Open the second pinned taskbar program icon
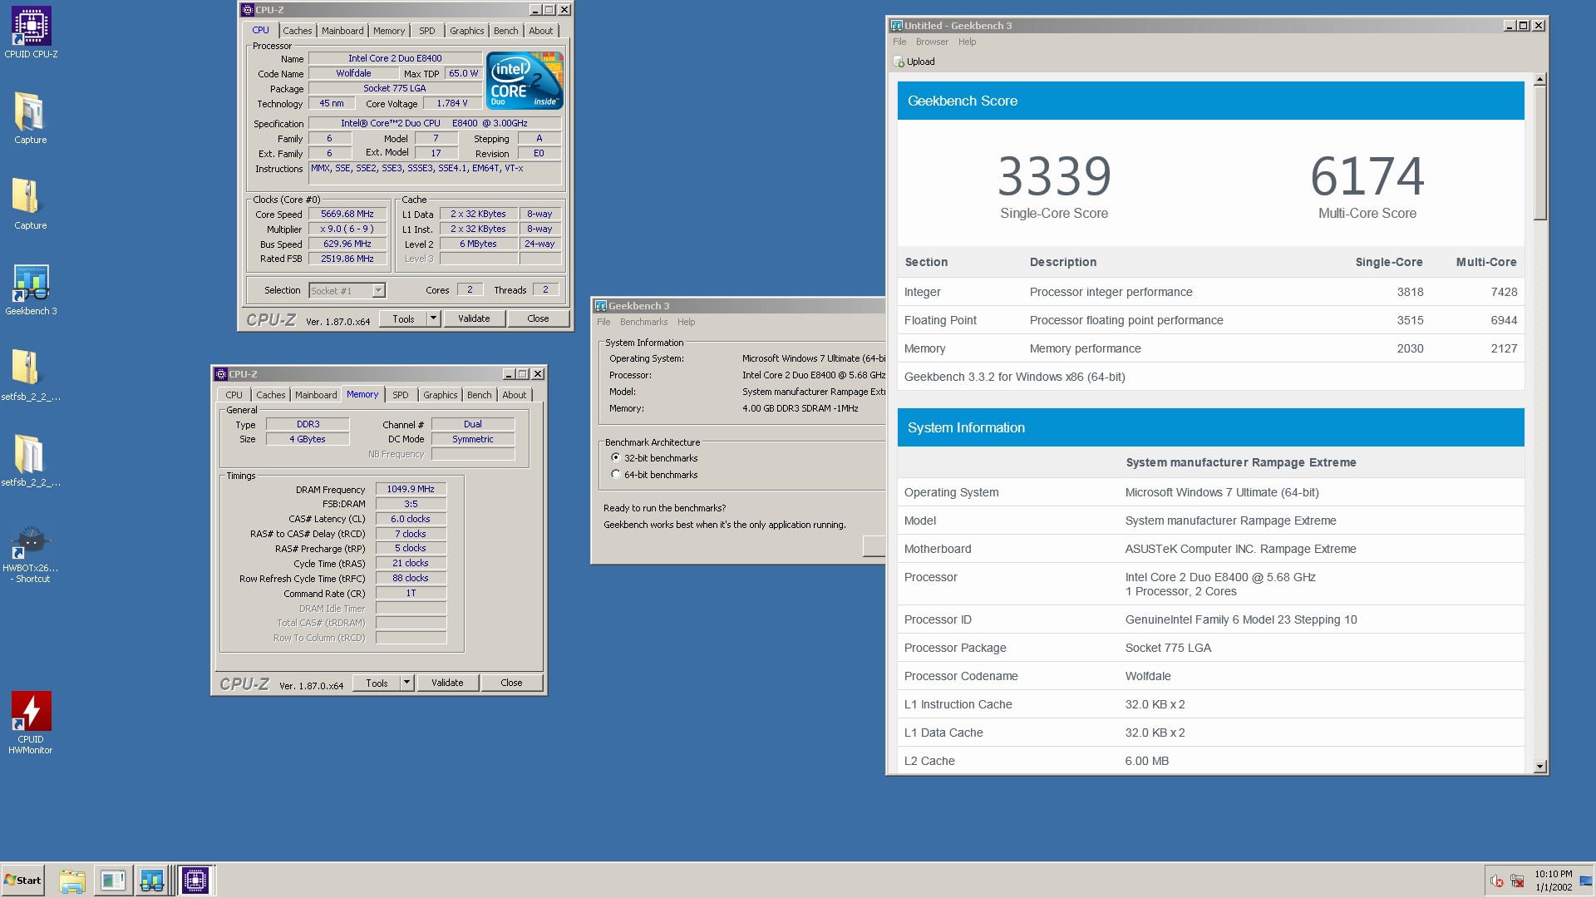Image resolution: width=1596 pixels, height=898 pixels. pos(112,881)
